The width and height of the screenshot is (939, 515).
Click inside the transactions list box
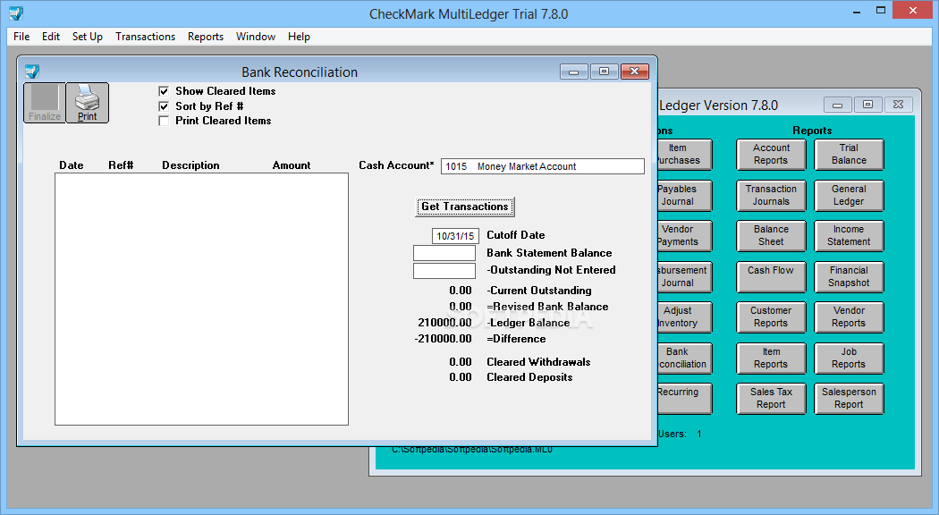pyautogui.click(x=202, y=300)
